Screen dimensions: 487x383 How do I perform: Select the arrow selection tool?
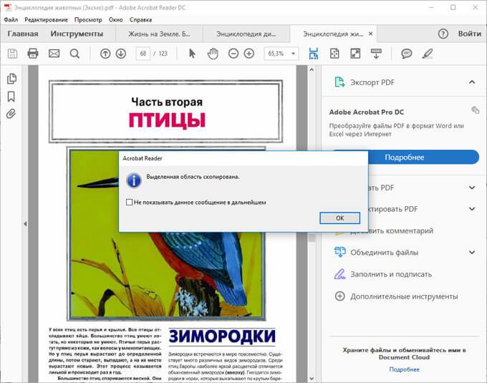point(192,54)
